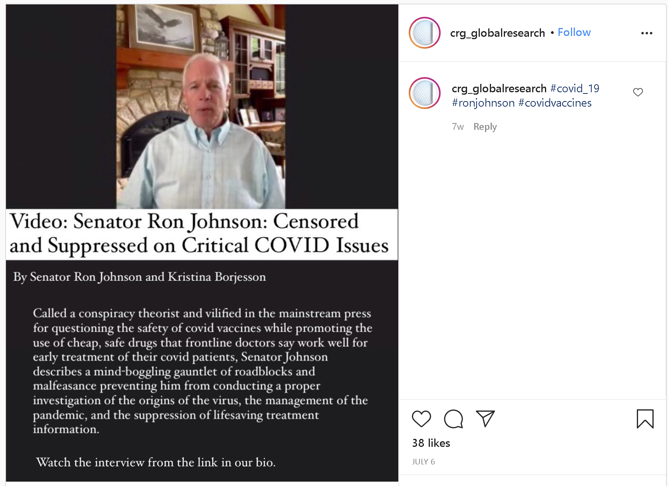The height and width of the screenshot is (486, 668).
Task: Click the 7w comment timestamp
Action: coord(458,127)
